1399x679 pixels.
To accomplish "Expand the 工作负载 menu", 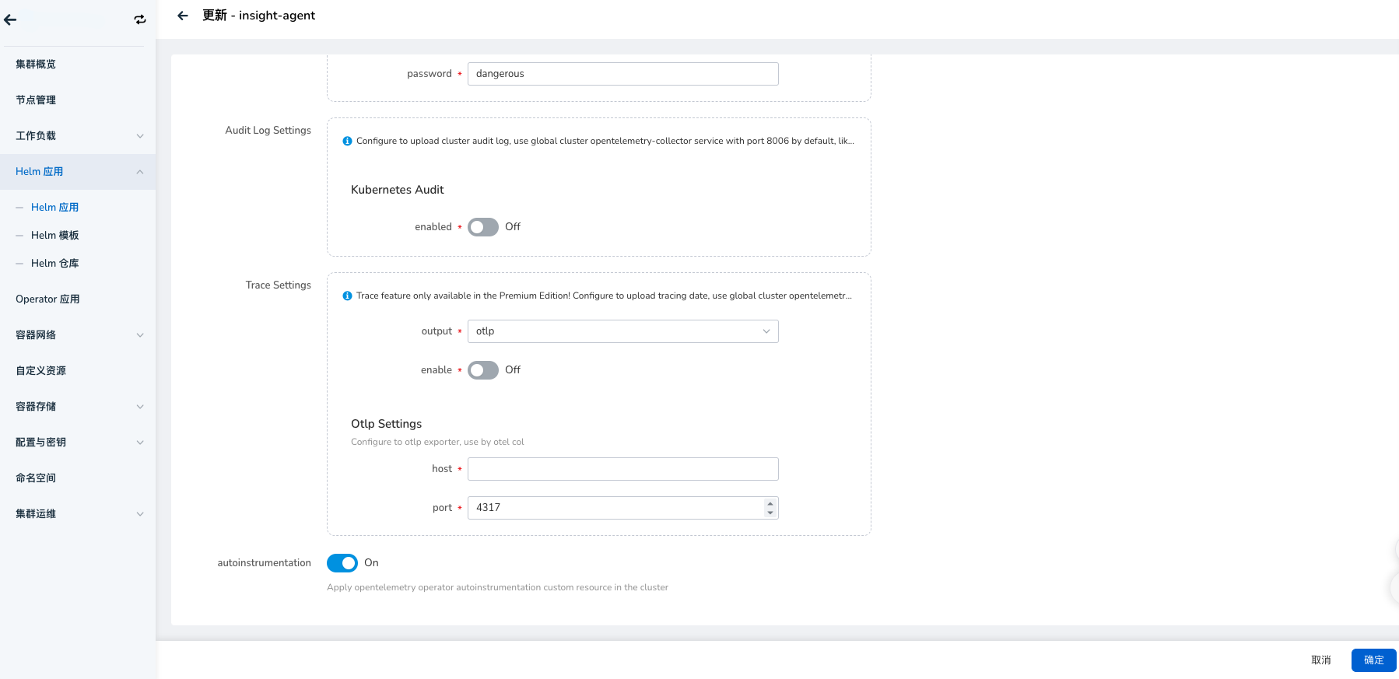I will pyautogui.click(x=78, y=136).
